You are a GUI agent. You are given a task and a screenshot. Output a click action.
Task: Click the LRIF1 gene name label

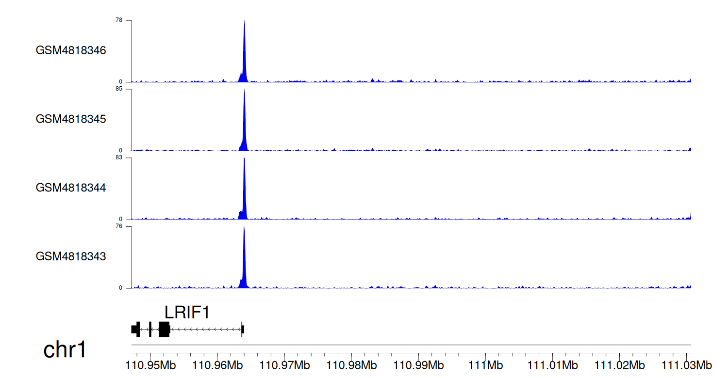click(187, 313)
